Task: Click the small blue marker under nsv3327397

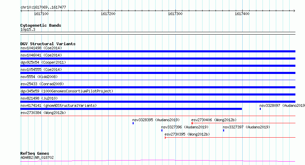Action: (x=223, y=130)
